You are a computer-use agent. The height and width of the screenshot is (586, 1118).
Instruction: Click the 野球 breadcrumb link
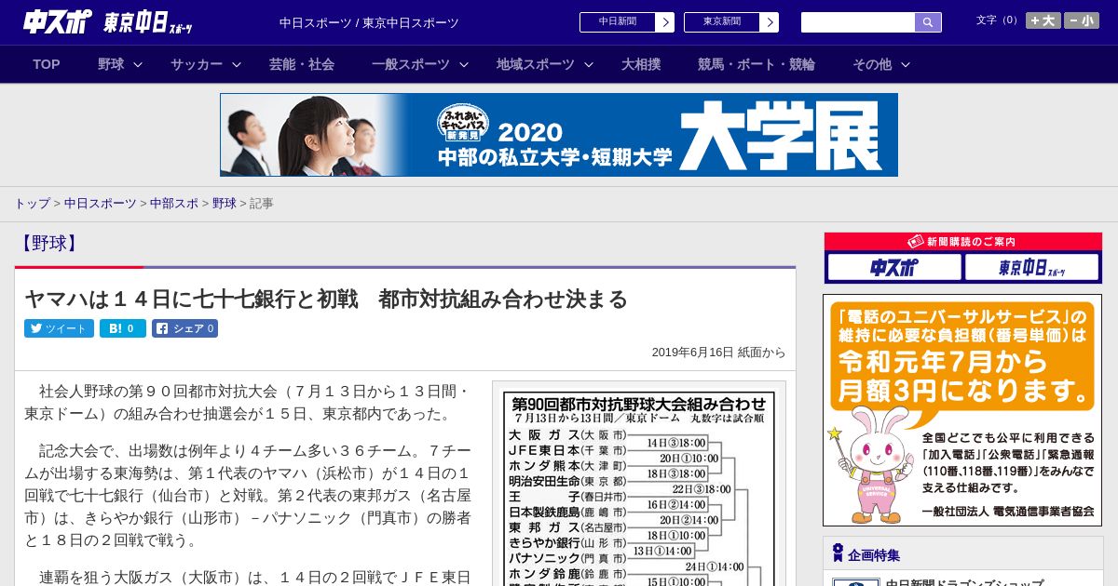tap(225, 203)
